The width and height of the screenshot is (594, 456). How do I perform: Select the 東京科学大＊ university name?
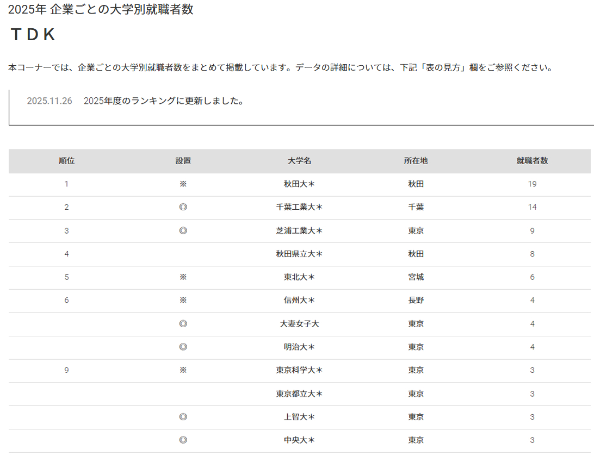click(x=299, y=370)
